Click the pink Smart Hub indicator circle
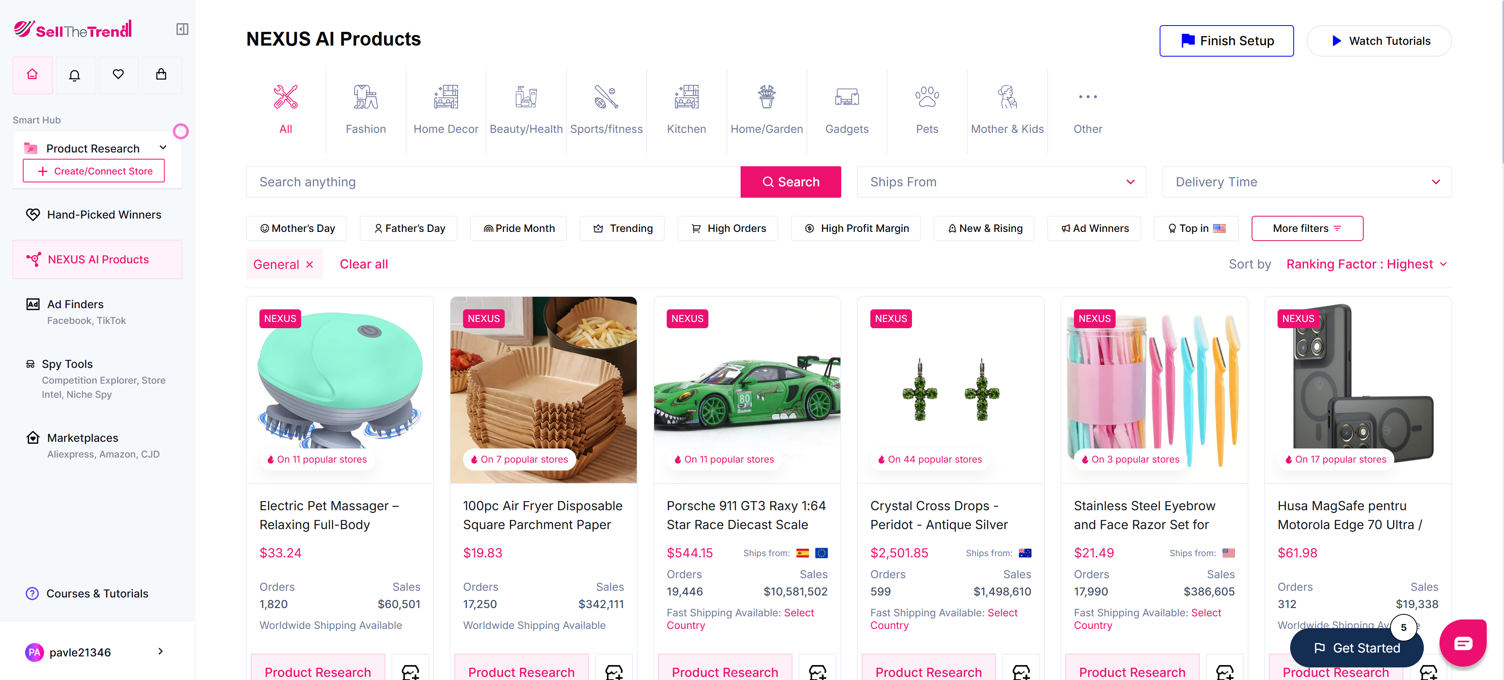Screen dimensions: 1504x680 pyautogui.click(x=181, y=131)
